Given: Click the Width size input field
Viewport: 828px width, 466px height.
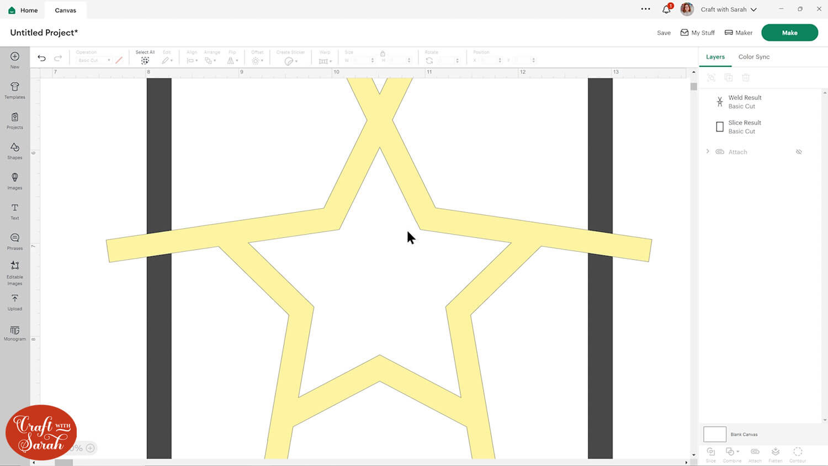Looking at the screenshot, I should click(x=362, y=60).
